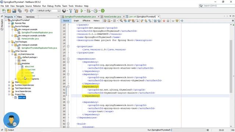Click the Validate XML icon with yellow arrow
The image size is (235, 132).
(x=177, y=21)
